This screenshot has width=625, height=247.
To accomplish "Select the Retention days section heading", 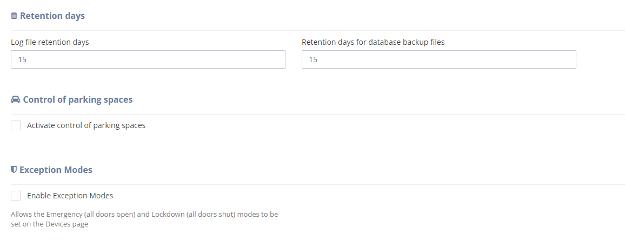I will (52, 16).
